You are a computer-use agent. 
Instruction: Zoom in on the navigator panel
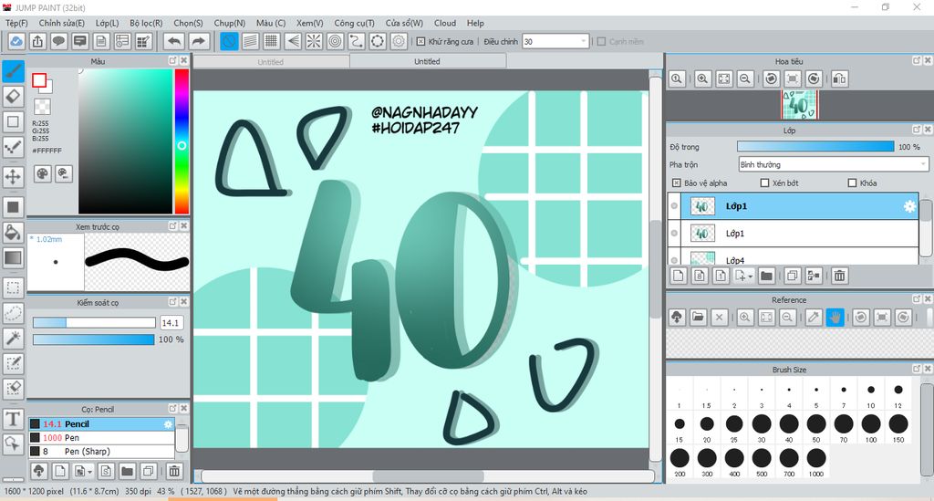click(703, 78)
